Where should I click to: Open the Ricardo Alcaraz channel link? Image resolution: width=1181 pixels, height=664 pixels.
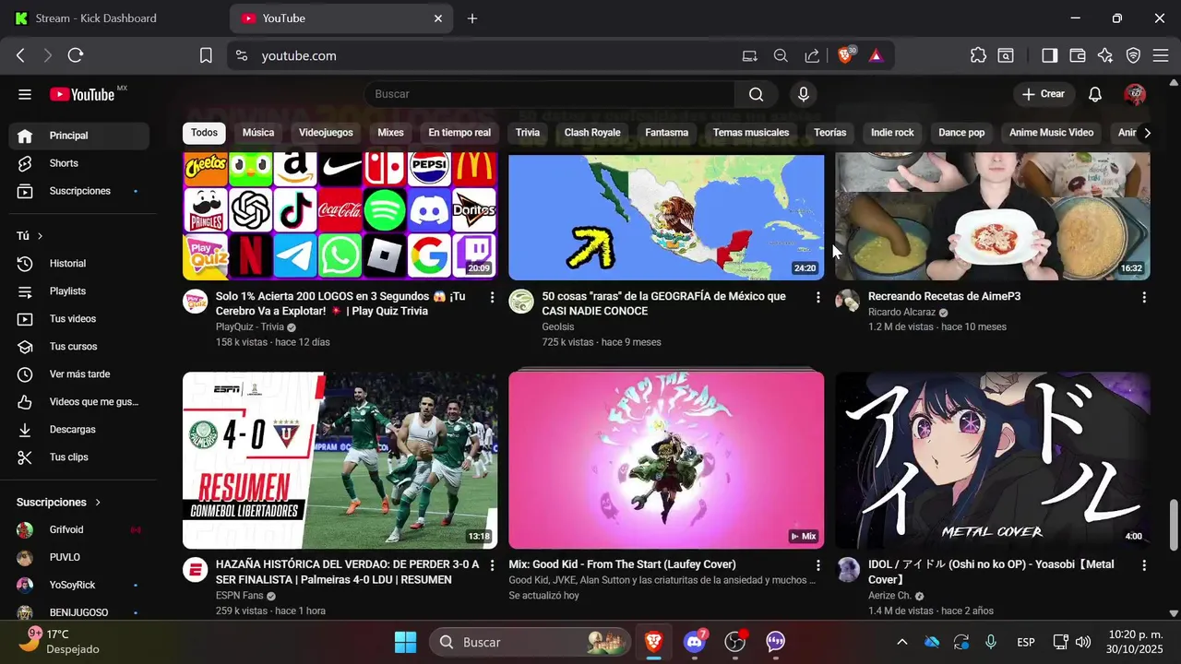(901, 313)
